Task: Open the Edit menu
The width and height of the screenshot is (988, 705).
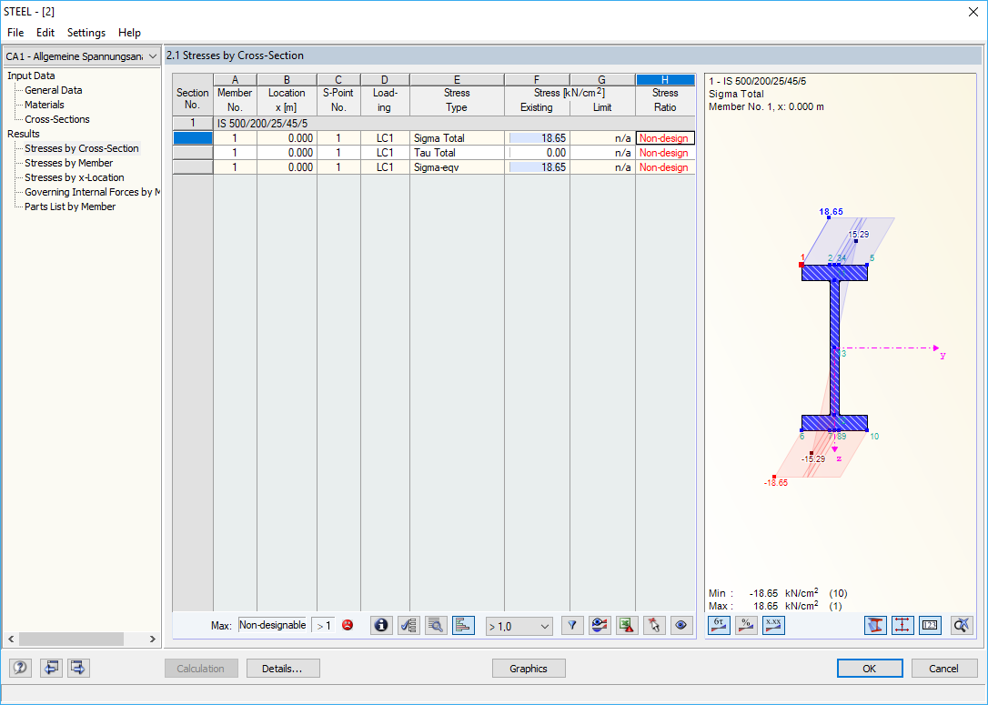Action: [x=45, y=32]
